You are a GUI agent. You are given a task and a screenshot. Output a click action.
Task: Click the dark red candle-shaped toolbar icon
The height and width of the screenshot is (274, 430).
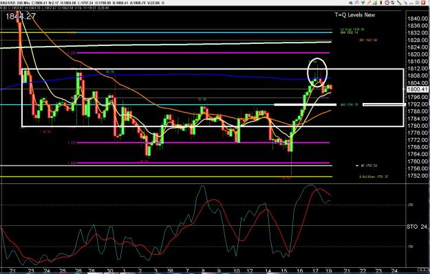[x=381, y=3]
